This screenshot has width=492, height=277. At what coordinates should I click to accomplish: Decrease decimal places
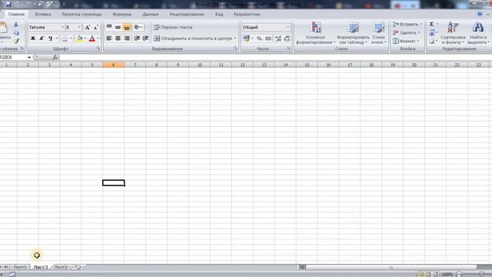tap(287, 38)
